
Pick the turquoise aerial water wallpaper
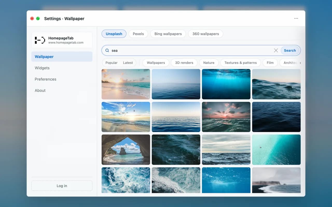[276, 150]
